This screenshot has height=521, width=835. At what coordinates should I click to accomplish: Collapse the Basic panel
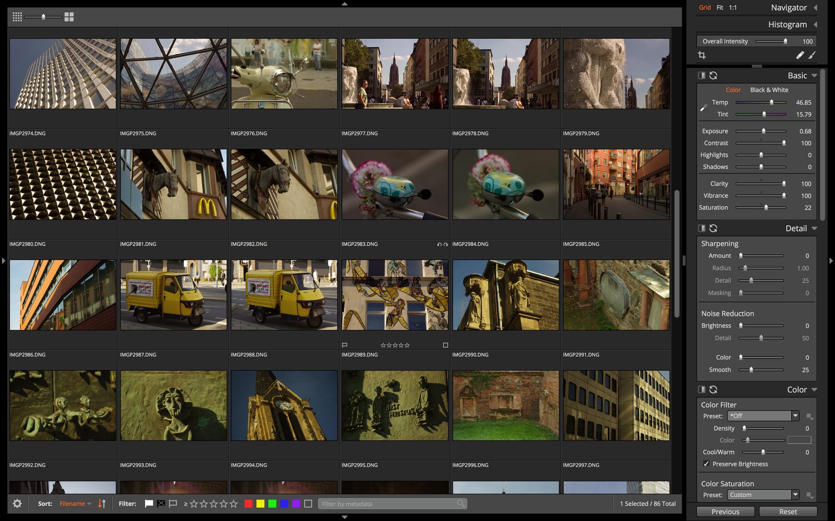coord(815,76)
